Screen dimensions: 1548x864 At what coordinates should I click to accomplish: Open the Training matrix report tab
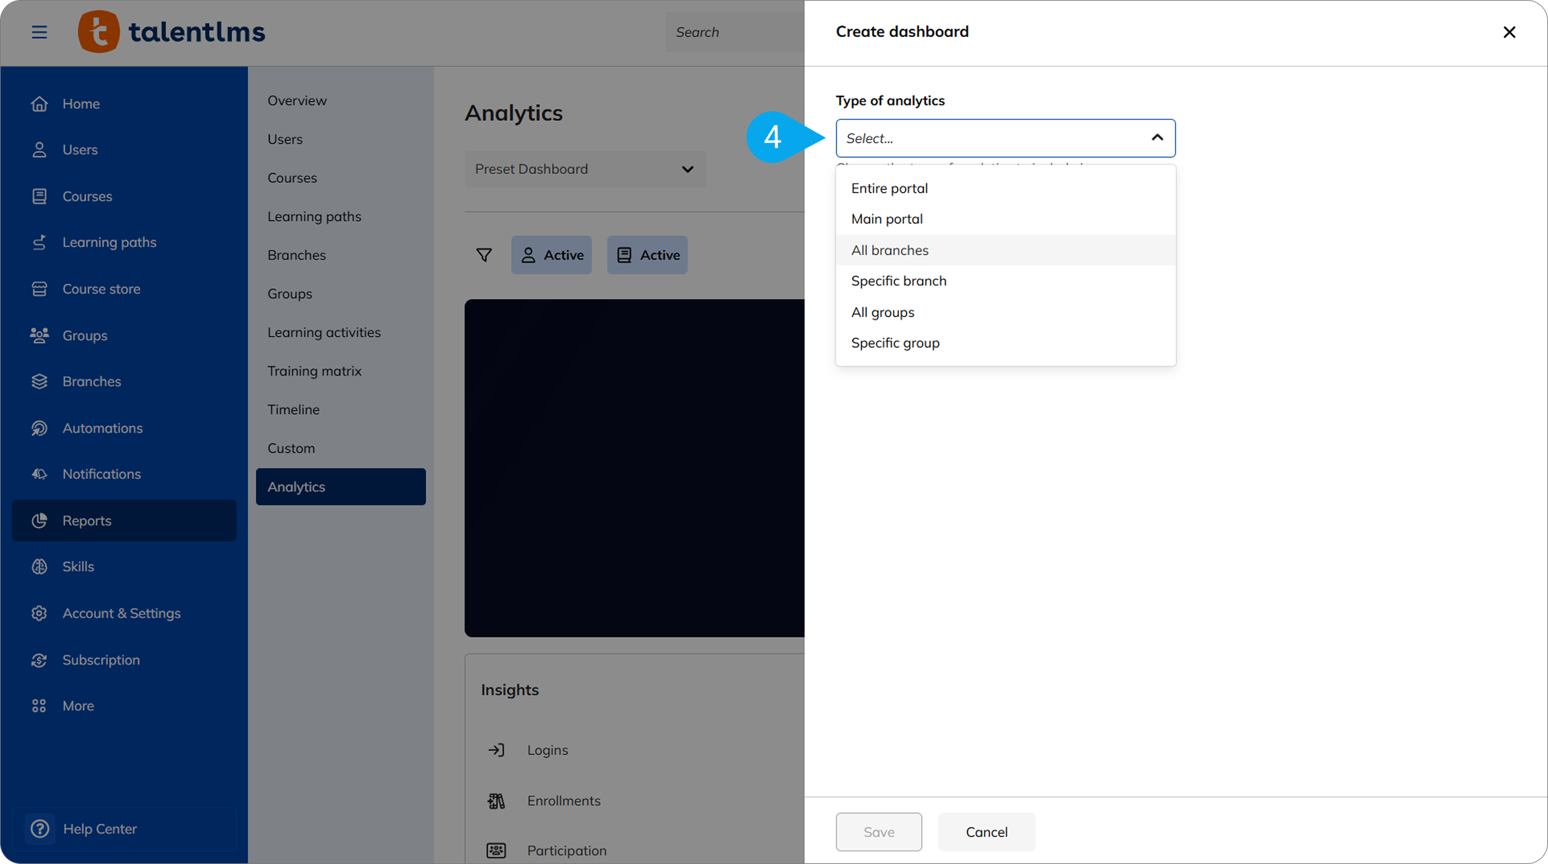[314, 371]
